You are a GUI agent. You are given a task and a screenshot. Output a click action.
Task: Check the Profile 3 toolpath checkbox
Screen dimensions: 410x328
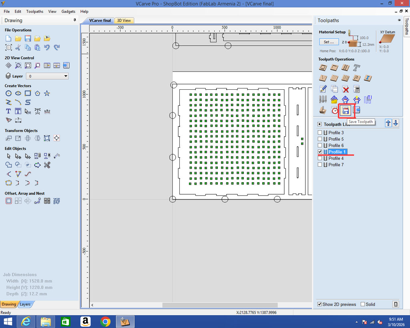pyautogui.click(x=320, y=133)
